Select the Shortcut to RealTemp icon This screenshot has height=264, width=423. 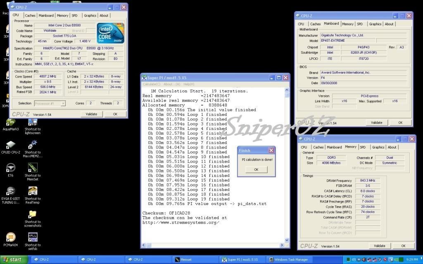coord(32,191)
